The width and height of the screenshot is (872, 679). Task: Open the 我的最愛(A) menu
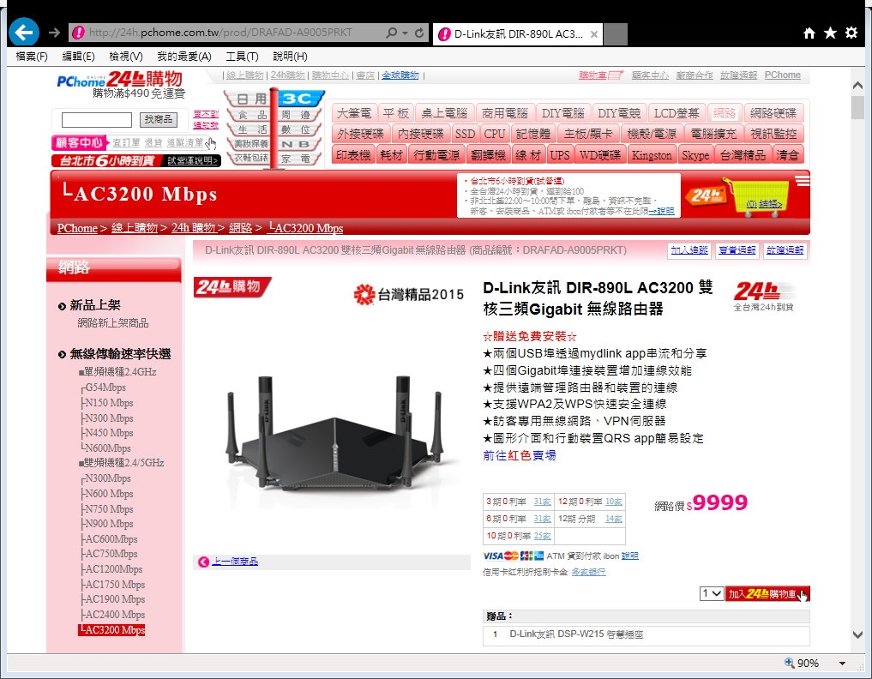(x=184, y=57)
